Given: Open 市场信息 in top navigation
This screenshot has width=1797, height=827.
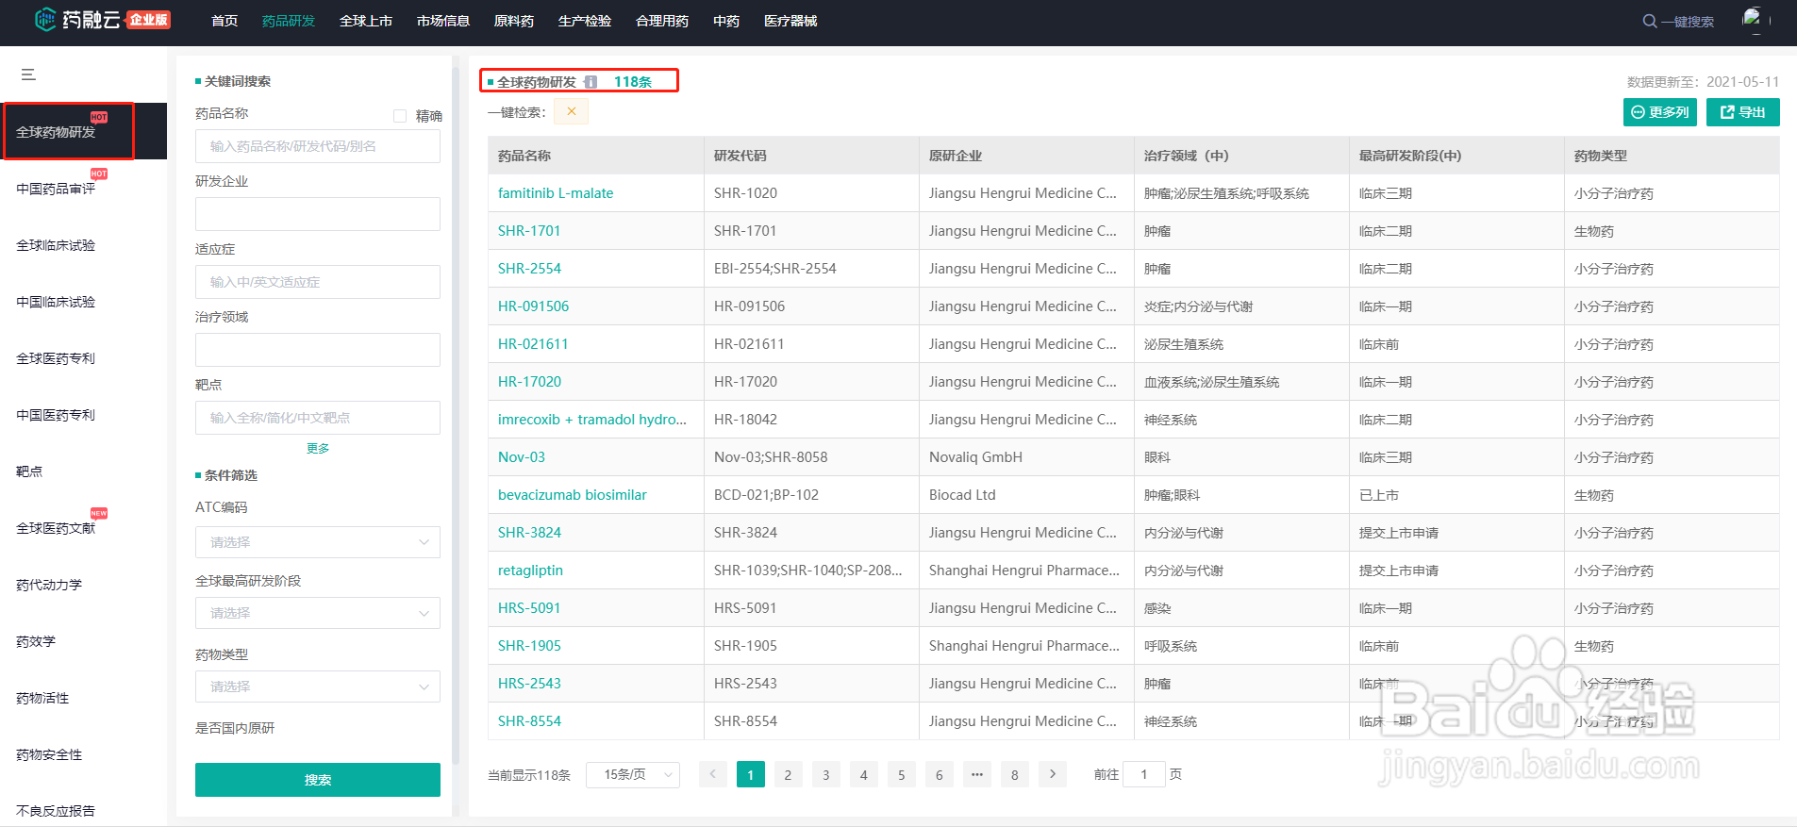Looking at the screenshot, I should click(443, 21).
